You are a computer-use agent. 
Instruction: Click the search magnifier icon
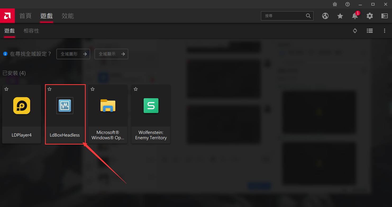[308, 16]
